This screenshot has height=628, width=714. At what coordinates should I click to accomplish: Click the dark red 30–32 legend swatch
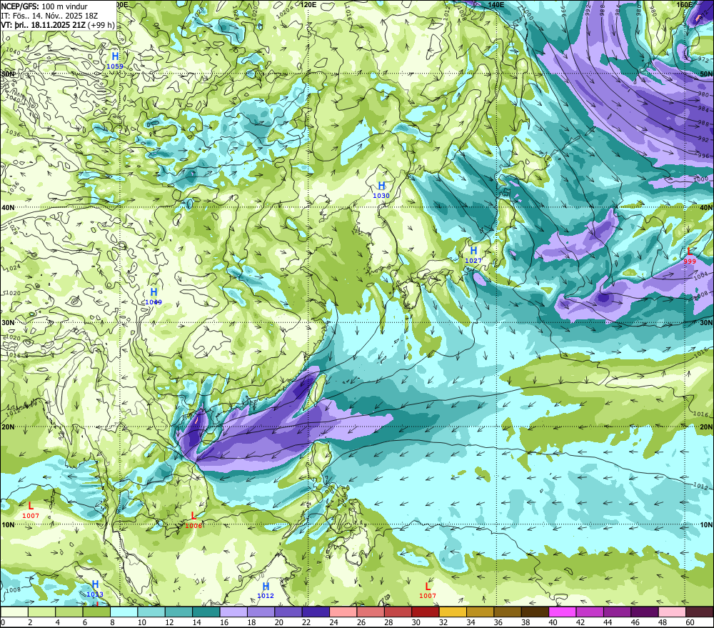[426, 612]
